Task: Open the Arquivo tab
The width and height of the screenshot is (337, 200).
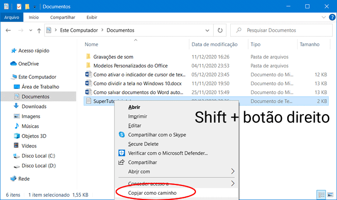Action: click(x=11, y=17)
